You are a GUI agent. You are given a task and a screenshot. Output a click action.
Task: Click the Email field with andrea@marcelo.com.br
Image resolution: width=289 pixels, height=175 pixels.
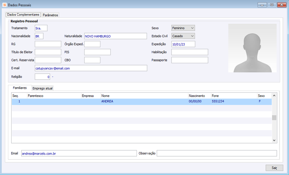[x=79, y=153]
